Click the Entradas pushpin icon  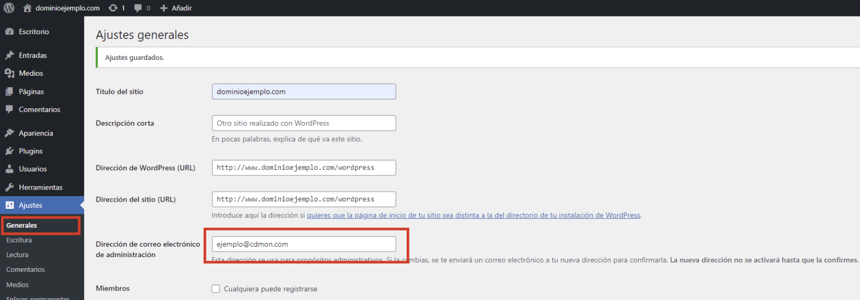click(9, 55)
